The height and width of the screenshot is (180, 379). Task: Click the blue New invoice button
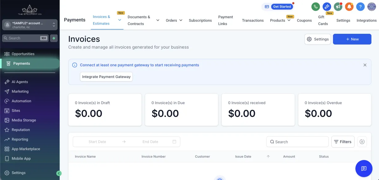click(x=352, y=39)
